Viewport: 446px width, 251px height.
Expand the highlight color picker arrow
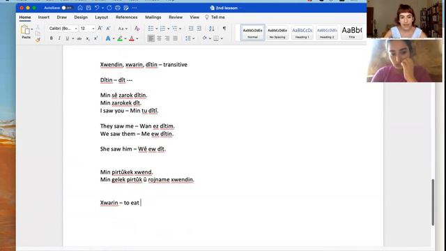point(125,39)
